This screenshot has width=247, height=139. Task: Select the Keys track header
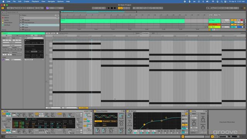click(215, 21)
